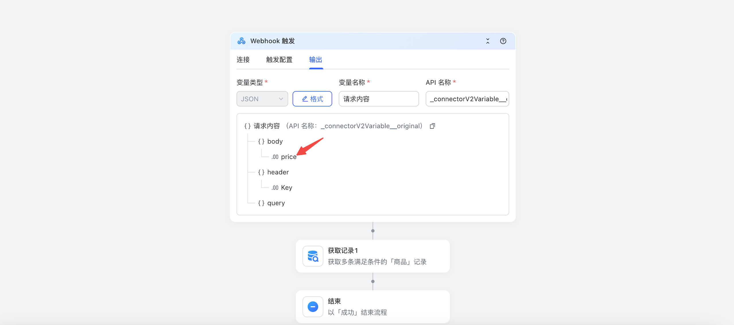Click the .00 number icon beside price
Screen dimensions: 734x325
(x=275, y=157)
